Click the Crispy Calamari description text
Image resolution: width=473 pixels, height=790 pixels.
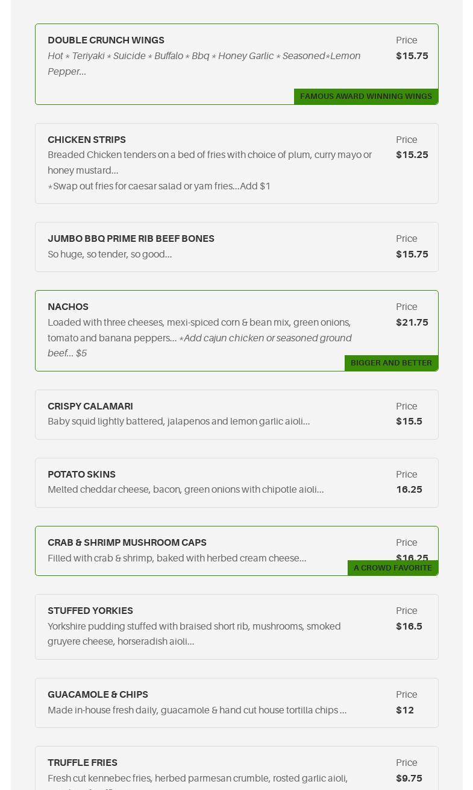click(x=179, y=421)
